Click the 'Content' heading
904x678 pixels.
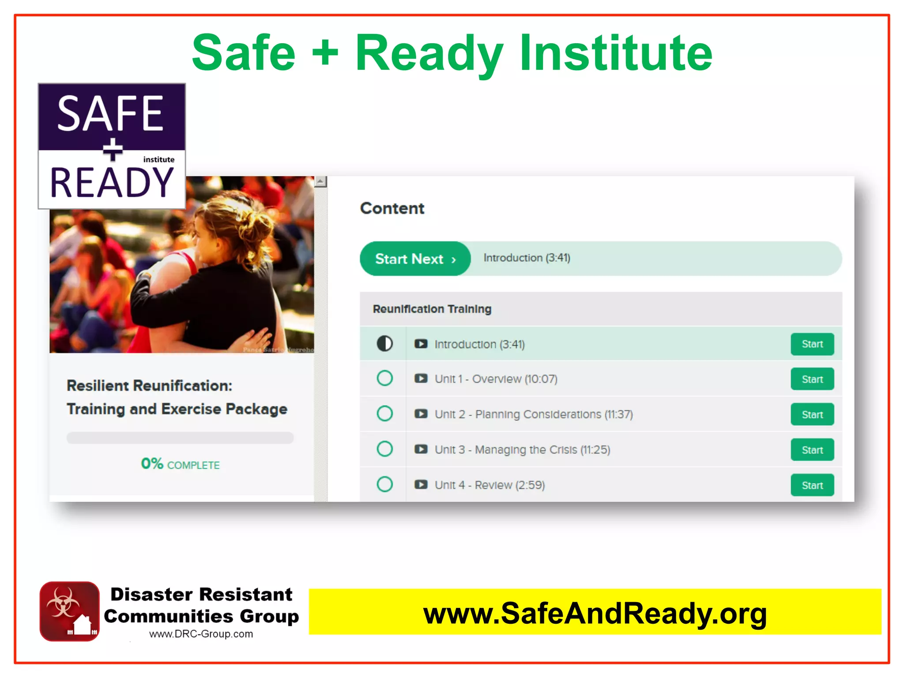(392, 208)
